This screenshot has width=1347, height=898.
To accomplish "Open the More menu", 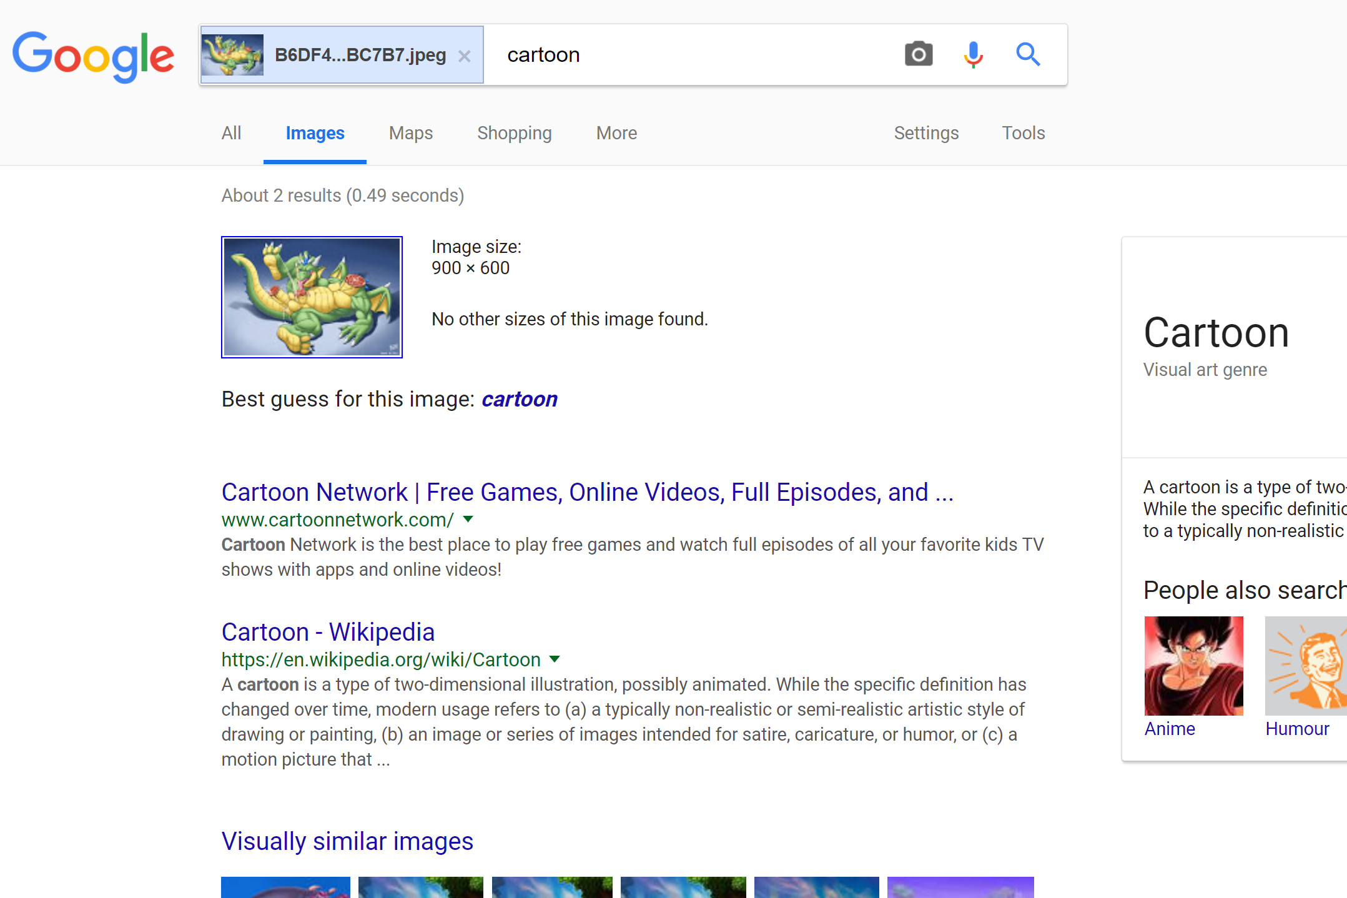I will (616, 133).
